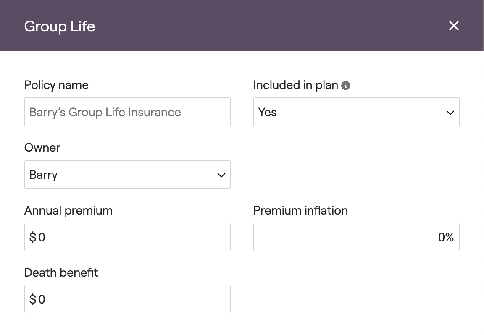
Task: Select the Premium inflation percentage field
Action: click(x=356, y=237)
